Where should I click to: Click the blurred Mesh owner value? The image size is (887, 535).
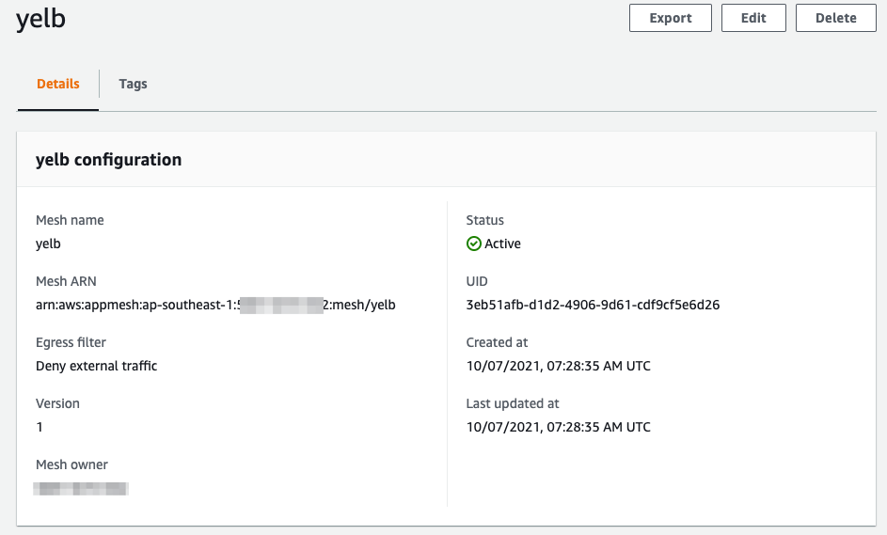click(81, 488)
